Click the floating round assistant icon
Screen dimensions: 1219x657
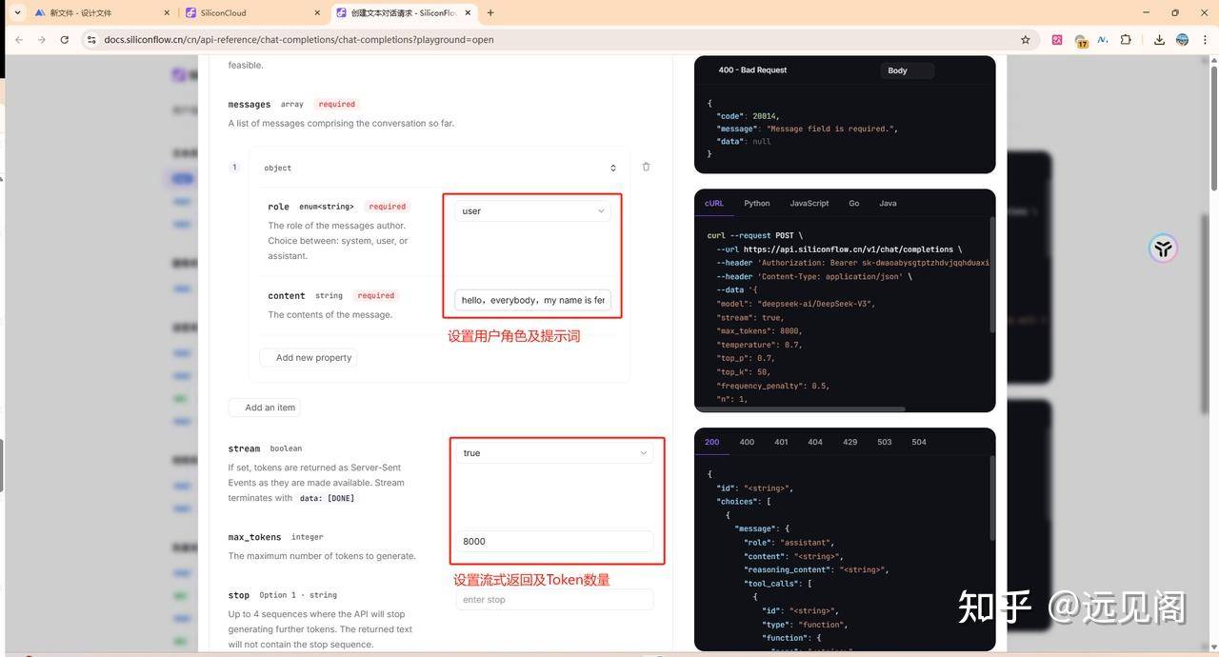click(x=1163, y=249)
